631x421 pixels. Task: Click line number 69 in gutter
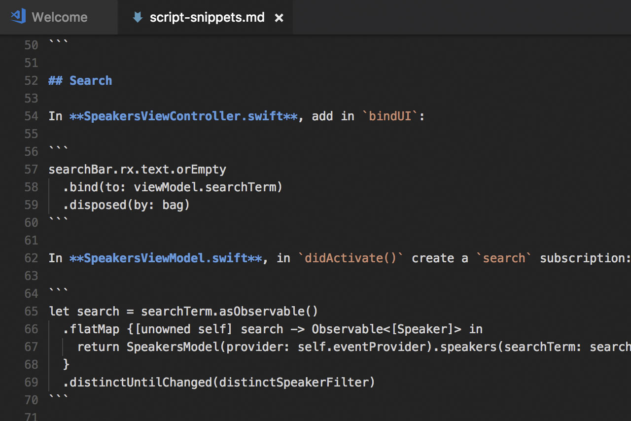[x=31, y=382]
